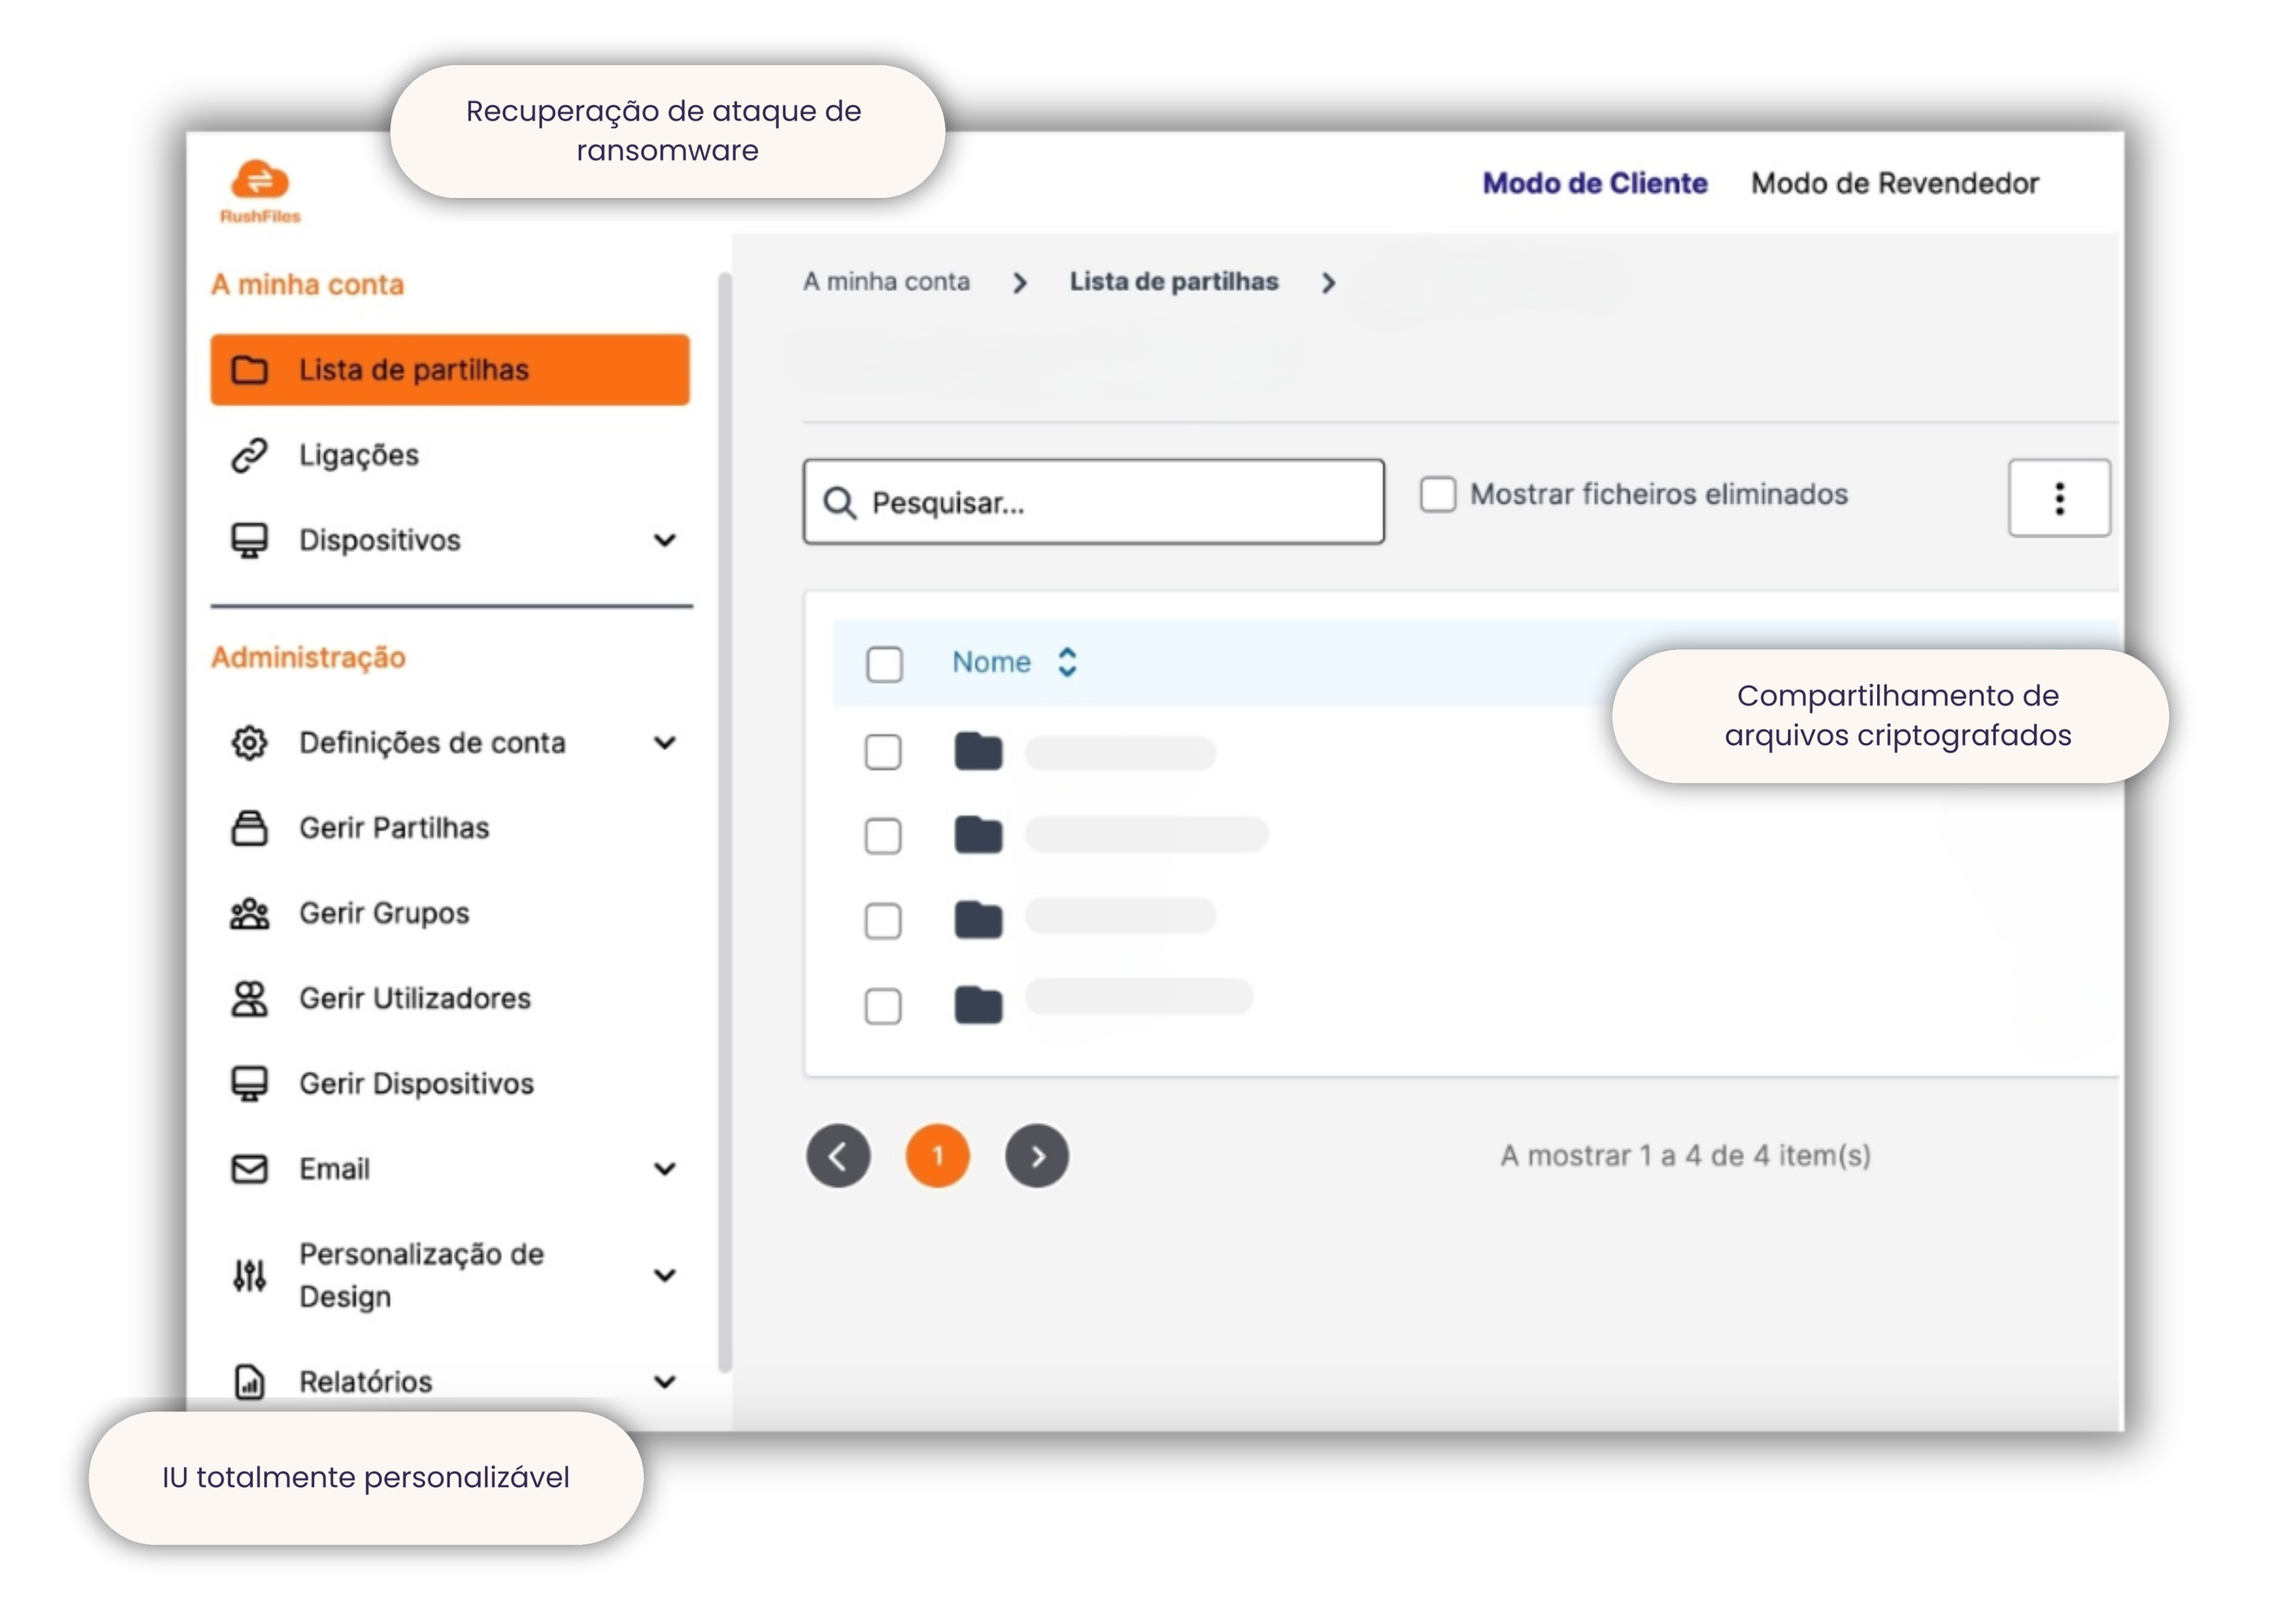This screenshot has width=2273, height=1624.
Task: Click "A mostrar 1 a 4 de 4 item(s)" text
Action: (x=1685, y=1156)
